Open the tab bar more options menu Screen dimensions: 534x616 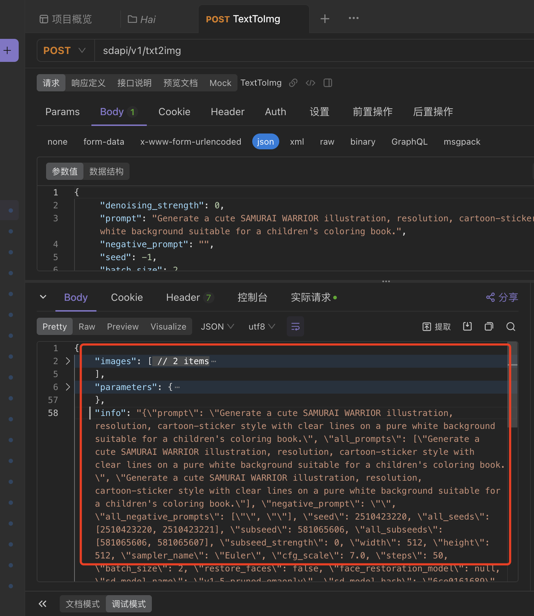[x=353, y=18]
